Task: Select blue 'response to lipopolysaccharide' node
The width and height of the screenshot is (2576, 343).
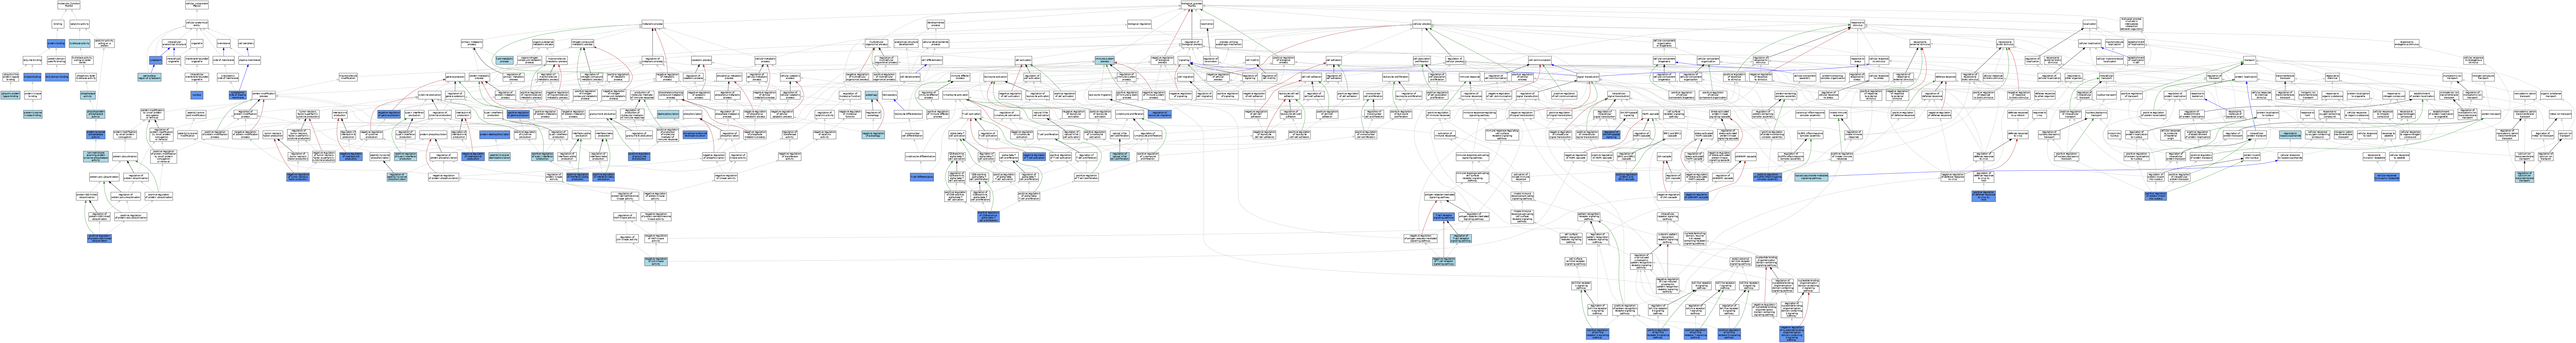Action: [x=2290, y=135]
